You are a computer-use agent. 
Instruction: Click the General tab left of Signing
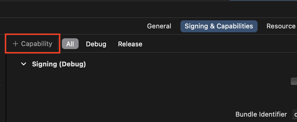(x=159, y=26)
